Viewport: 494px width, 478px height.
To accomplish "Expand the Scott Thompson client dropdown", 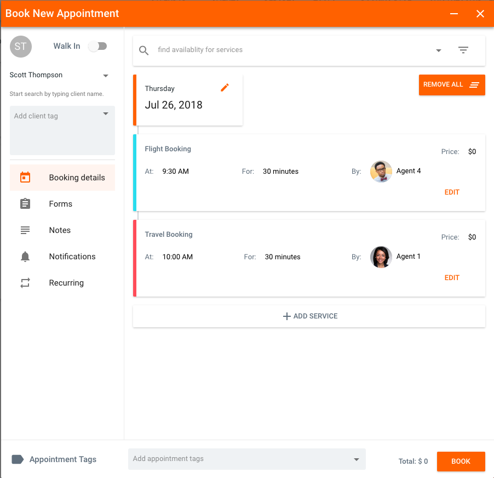I will tap(106, 76).
